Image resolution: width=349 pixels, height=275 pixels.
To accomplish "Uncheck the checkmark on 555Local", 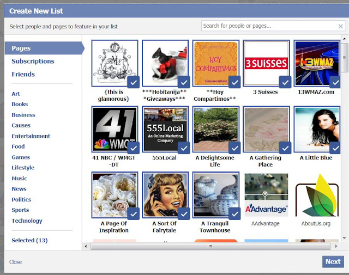I will 184,148.
